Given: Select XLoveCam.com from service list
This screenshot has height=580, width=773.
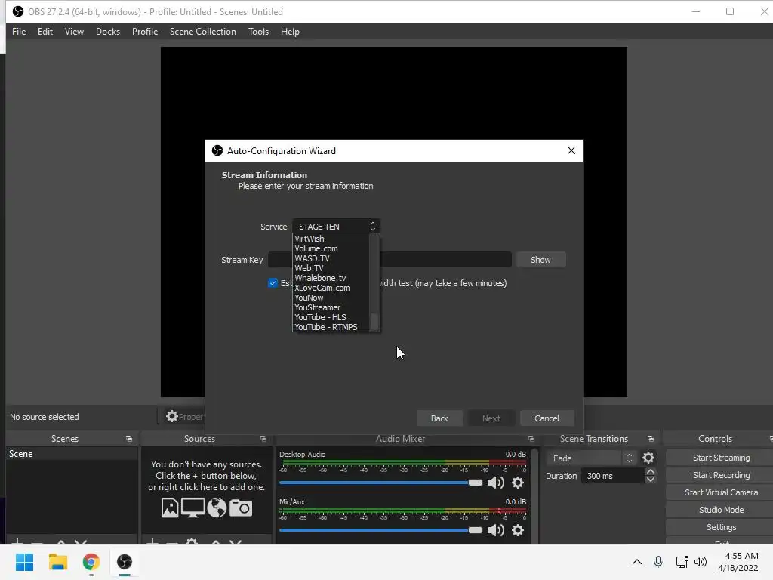Looking at the screenshot, I should coord(331,288).
